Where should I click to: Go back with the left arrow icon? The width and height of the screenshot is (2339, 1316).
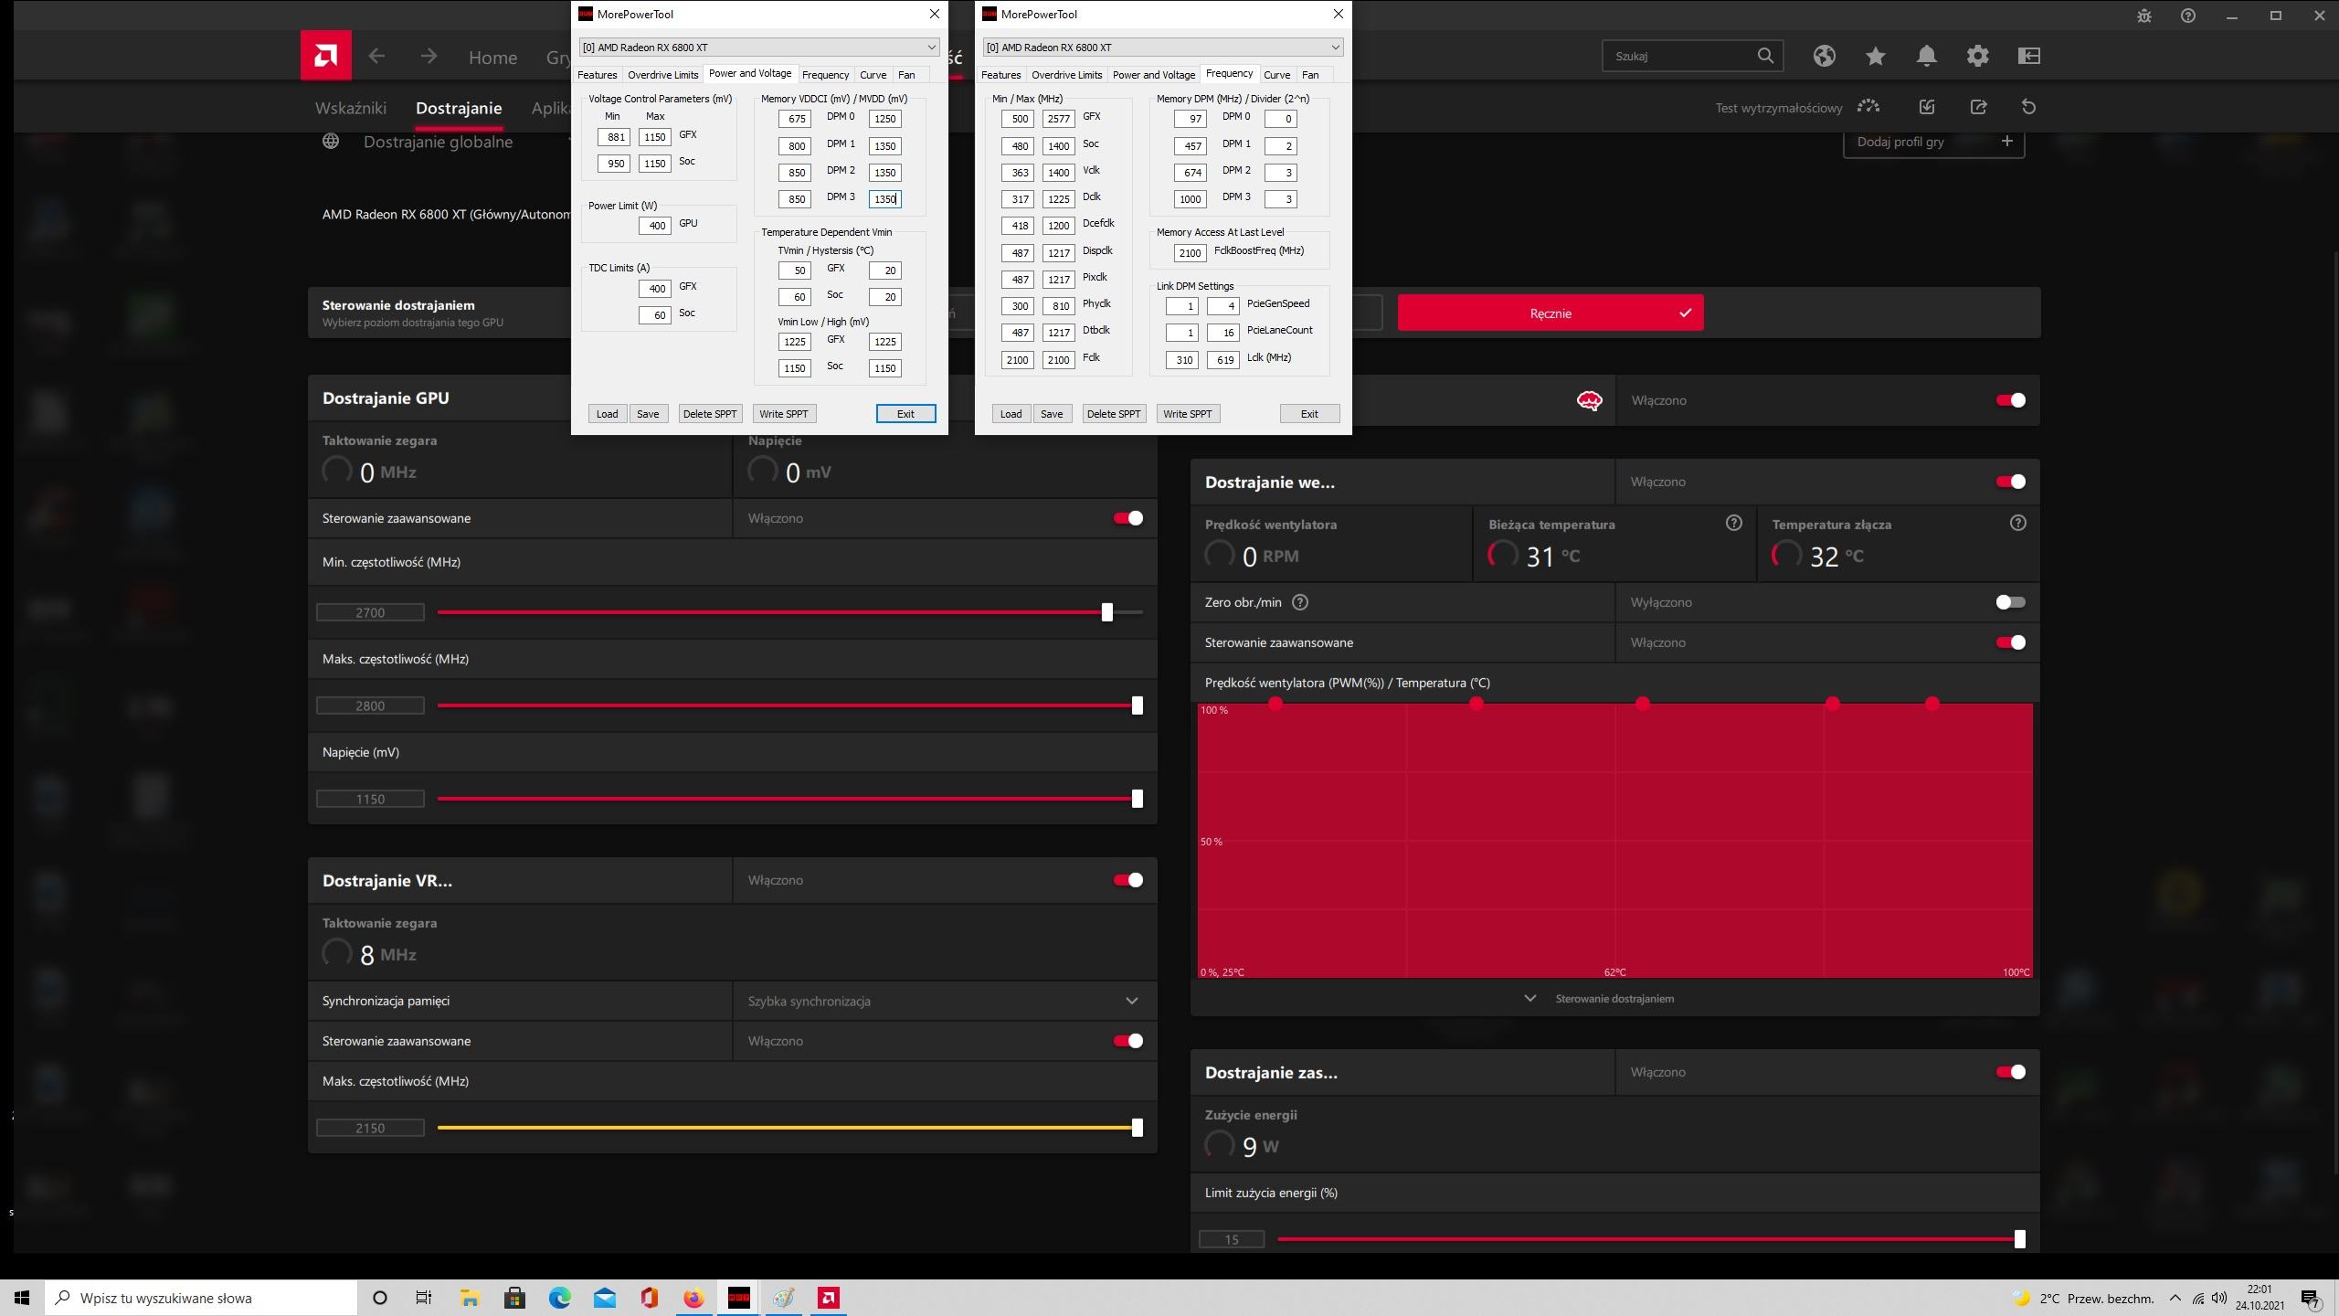click(376, 56)
